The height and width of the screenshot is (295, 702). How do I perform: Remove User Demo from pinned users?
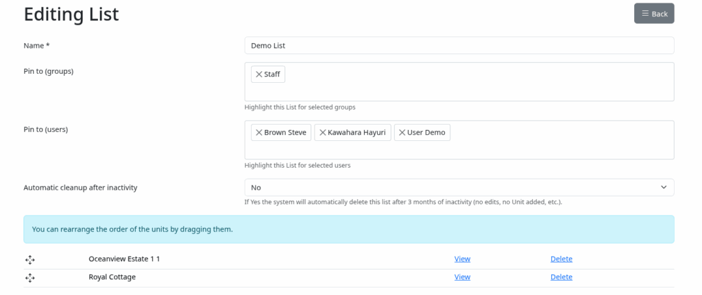(402, 132)
